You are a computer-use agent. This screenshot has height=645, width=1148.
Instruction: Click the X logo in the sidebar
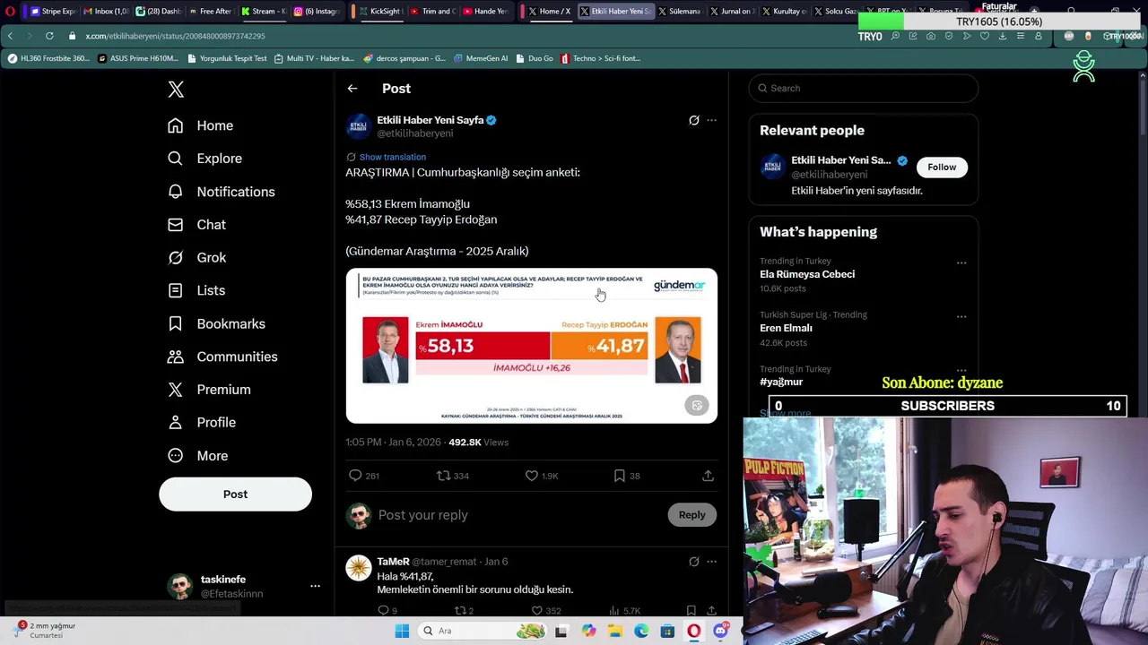click(x=176, y=89)
